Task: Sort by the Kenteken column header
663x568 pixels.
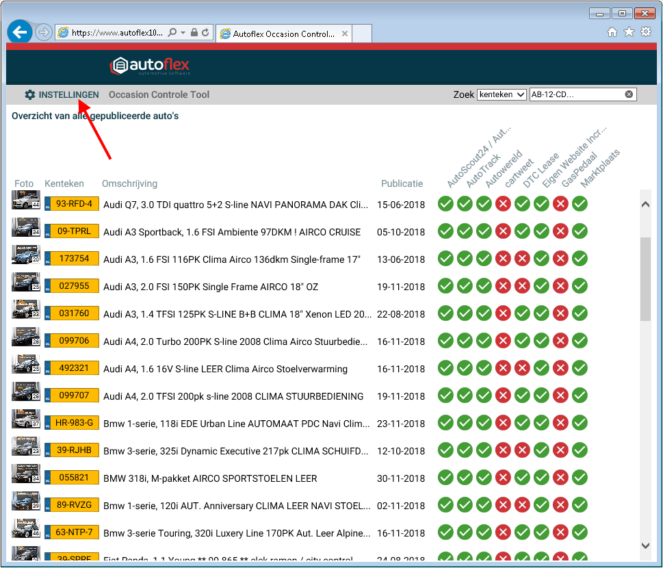Action: (x=64, y=183)
